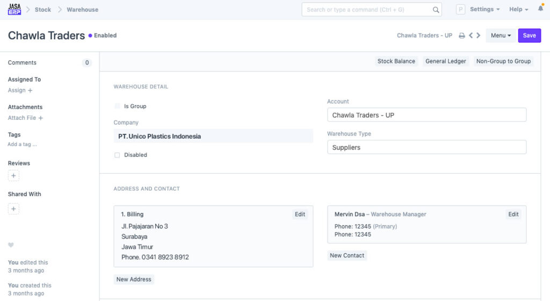Toggle the Is Group checkbox
The image size is (550, 301).
tap(117, 106)
